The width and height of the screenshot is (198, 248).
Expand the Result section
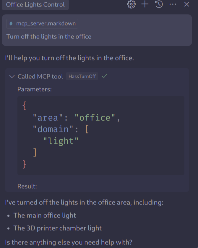pos(27,186)
